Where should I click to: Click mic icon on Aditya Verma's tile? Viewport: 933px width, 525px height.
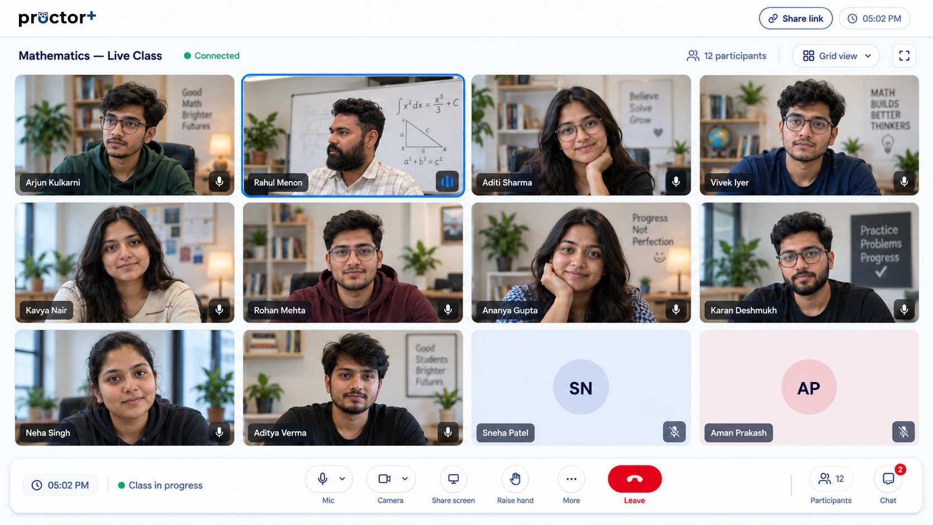(448, 432)
